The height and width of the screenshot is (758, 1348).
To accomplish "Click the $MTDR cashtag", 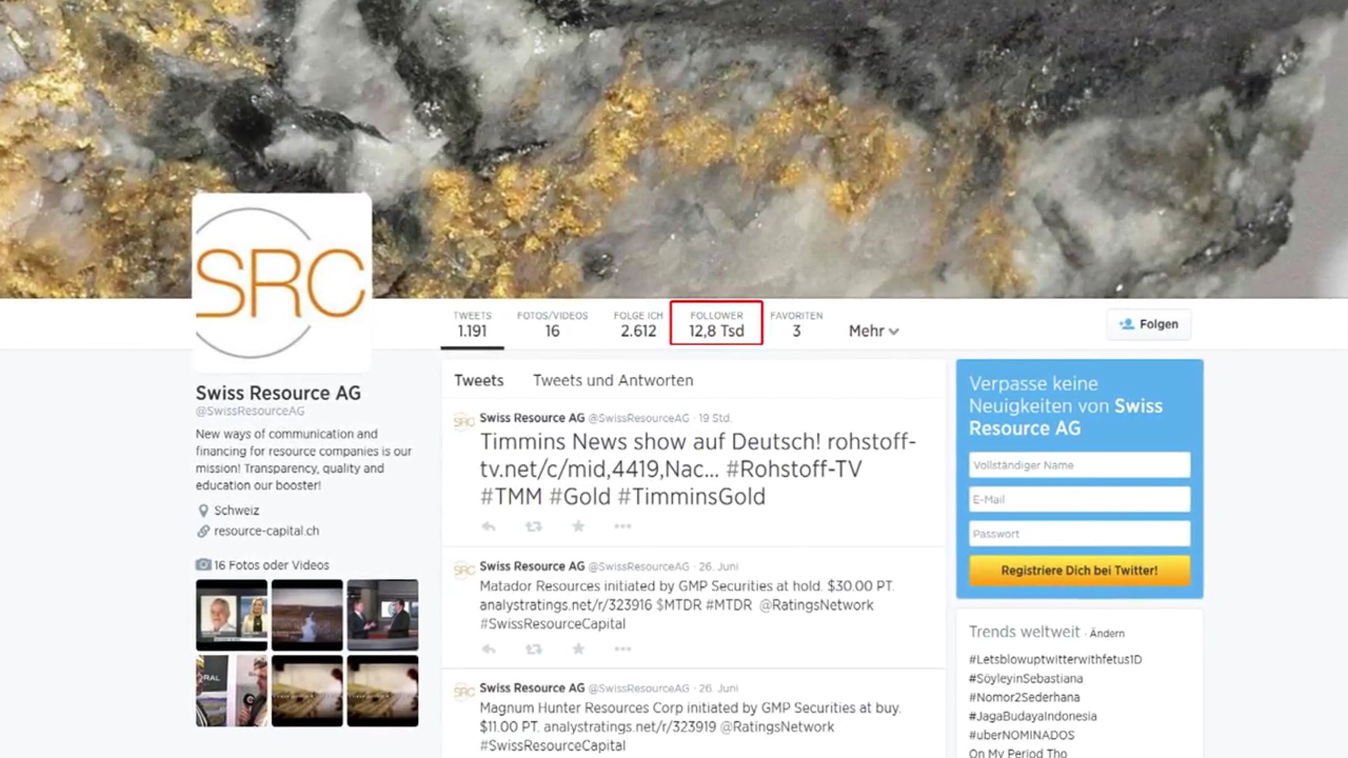I will tap(678, 605).
